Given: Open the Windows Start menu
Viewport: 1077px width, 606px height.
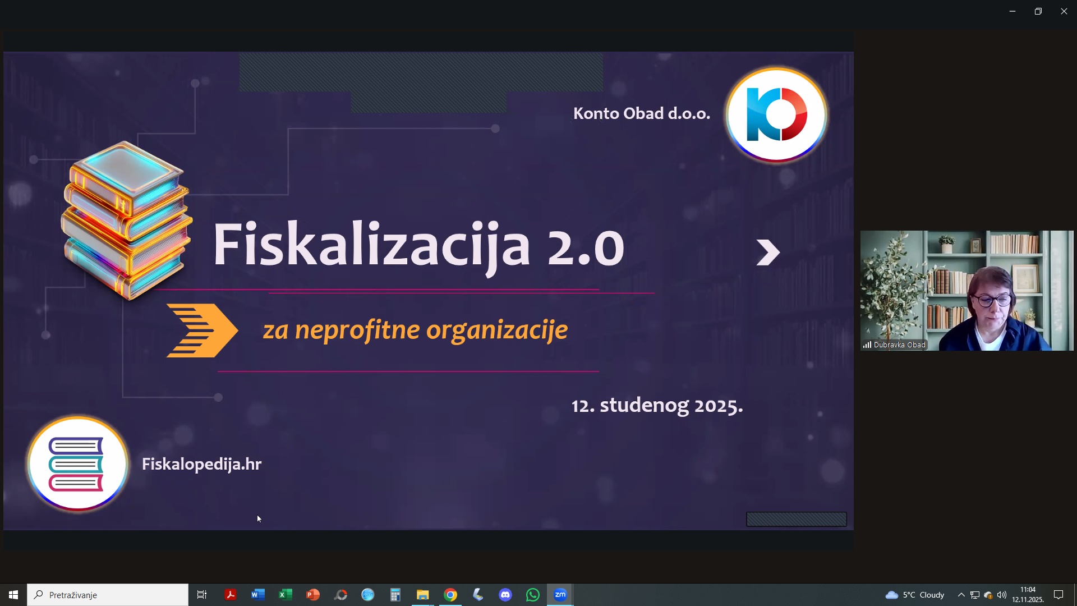Looking at the screenshot, I should (13, 595).
